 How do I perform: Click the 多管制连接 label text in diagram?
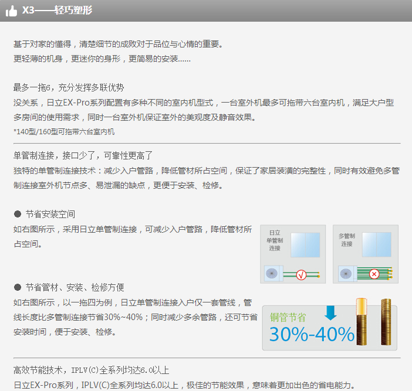(x=347, y=240)
